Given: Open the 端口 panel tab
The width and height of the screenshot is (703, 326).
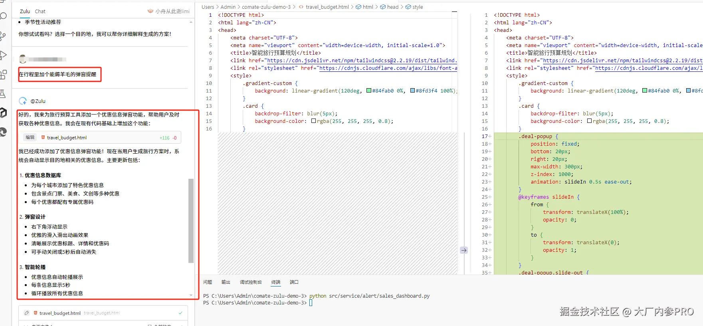Looking at the screenshot, I should click(294, 282).
